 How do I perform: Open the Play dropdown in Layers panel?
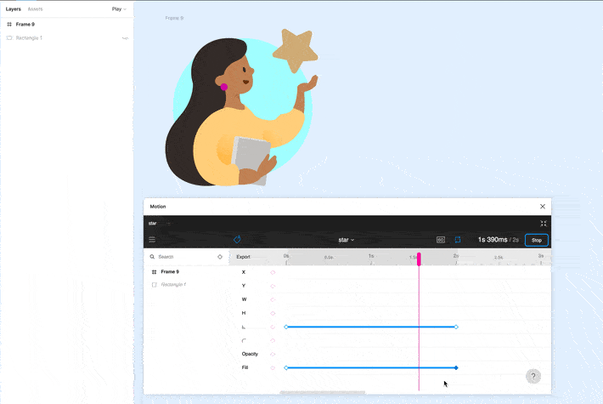[x=119, y=9]
